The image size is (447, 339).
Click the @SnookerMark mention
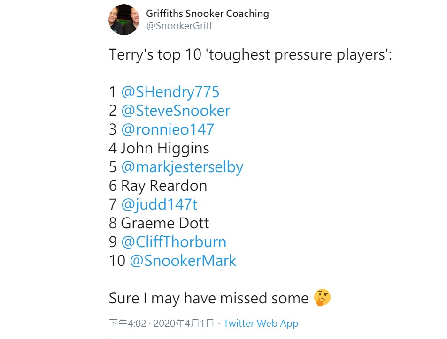click(x=183, y=261)
